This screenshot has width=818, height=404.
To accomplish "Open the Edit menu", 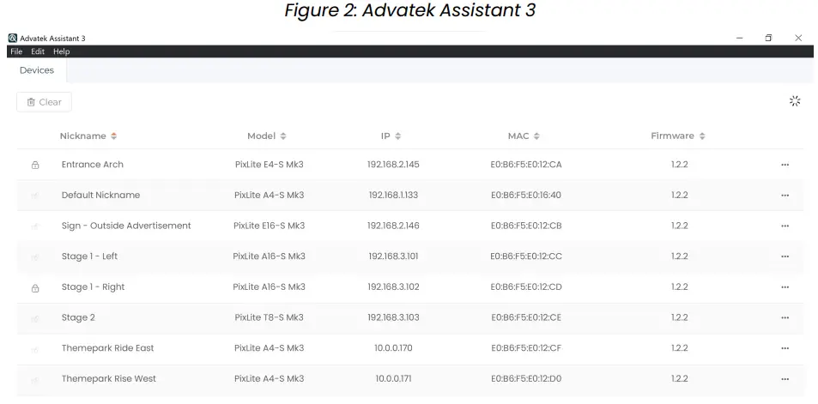I will click(38, 51).
